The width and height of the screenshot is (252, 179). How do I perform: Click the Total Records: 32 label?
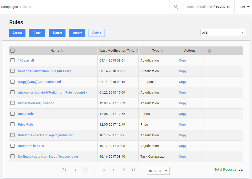click(228, 169)
